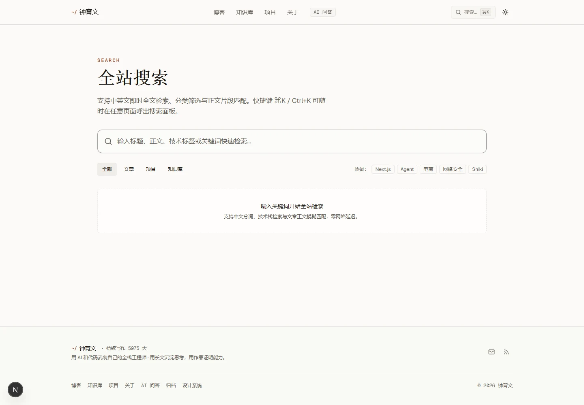
Task: Pick the Agent hot keyword chip
Action: [407, 169]
